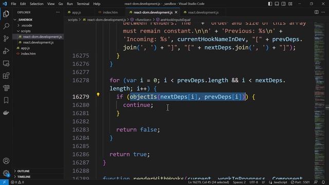The height and width of the screenshot is (185, 329).
Task: Open the Terminal menu
Action: (x=83, y=4)
